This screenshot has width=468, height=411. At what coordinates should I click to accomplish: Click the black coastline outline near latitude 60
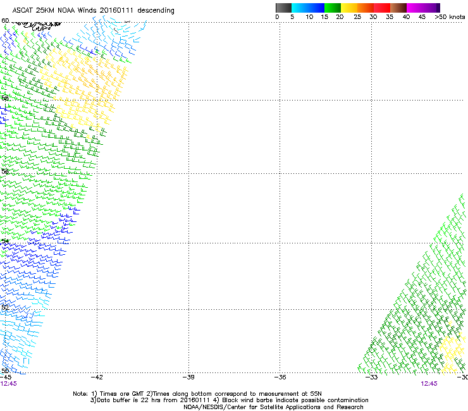[37, 26]
